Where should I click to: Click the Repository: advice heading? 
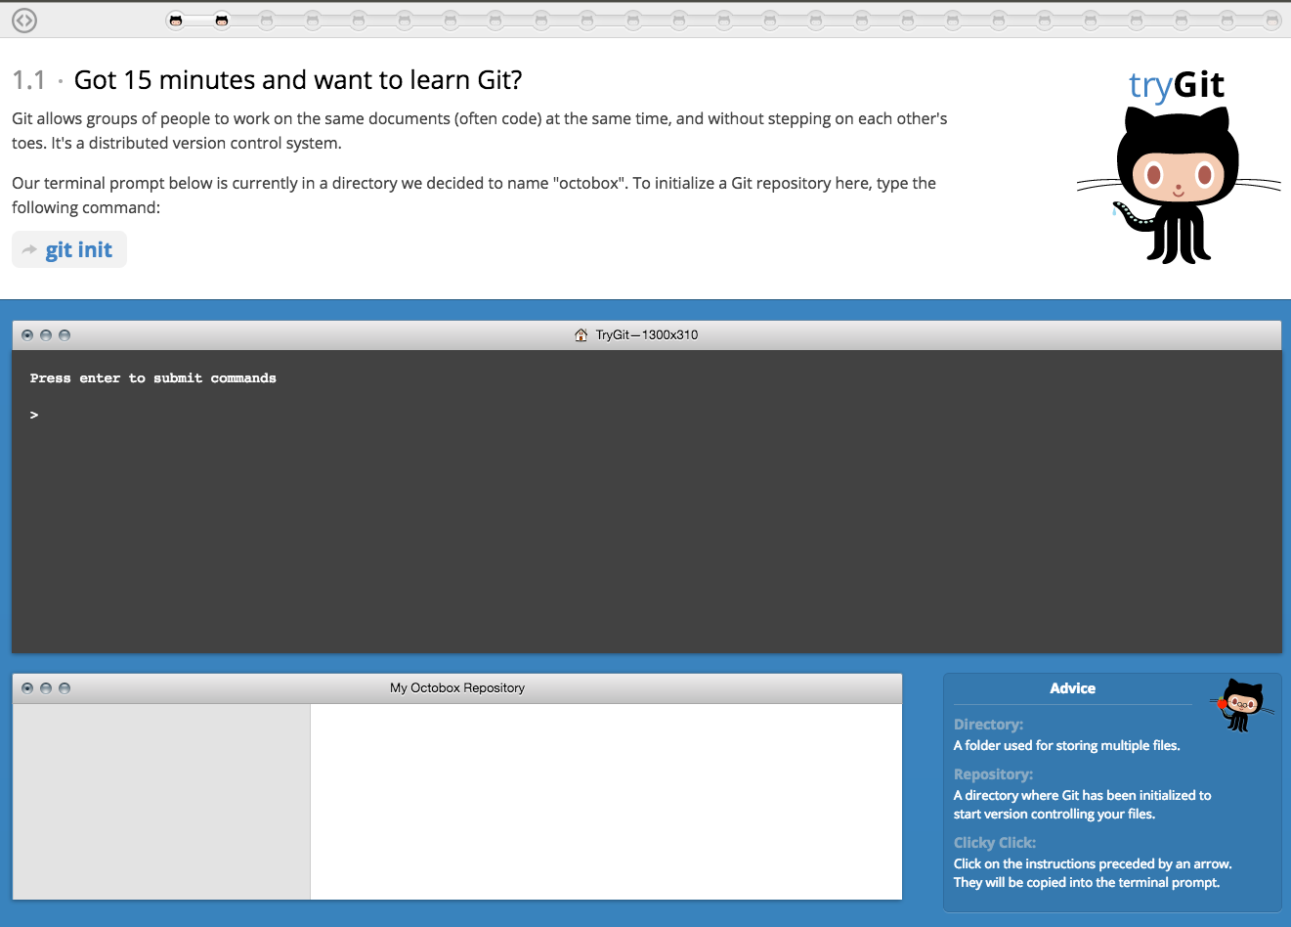(993, 774)
